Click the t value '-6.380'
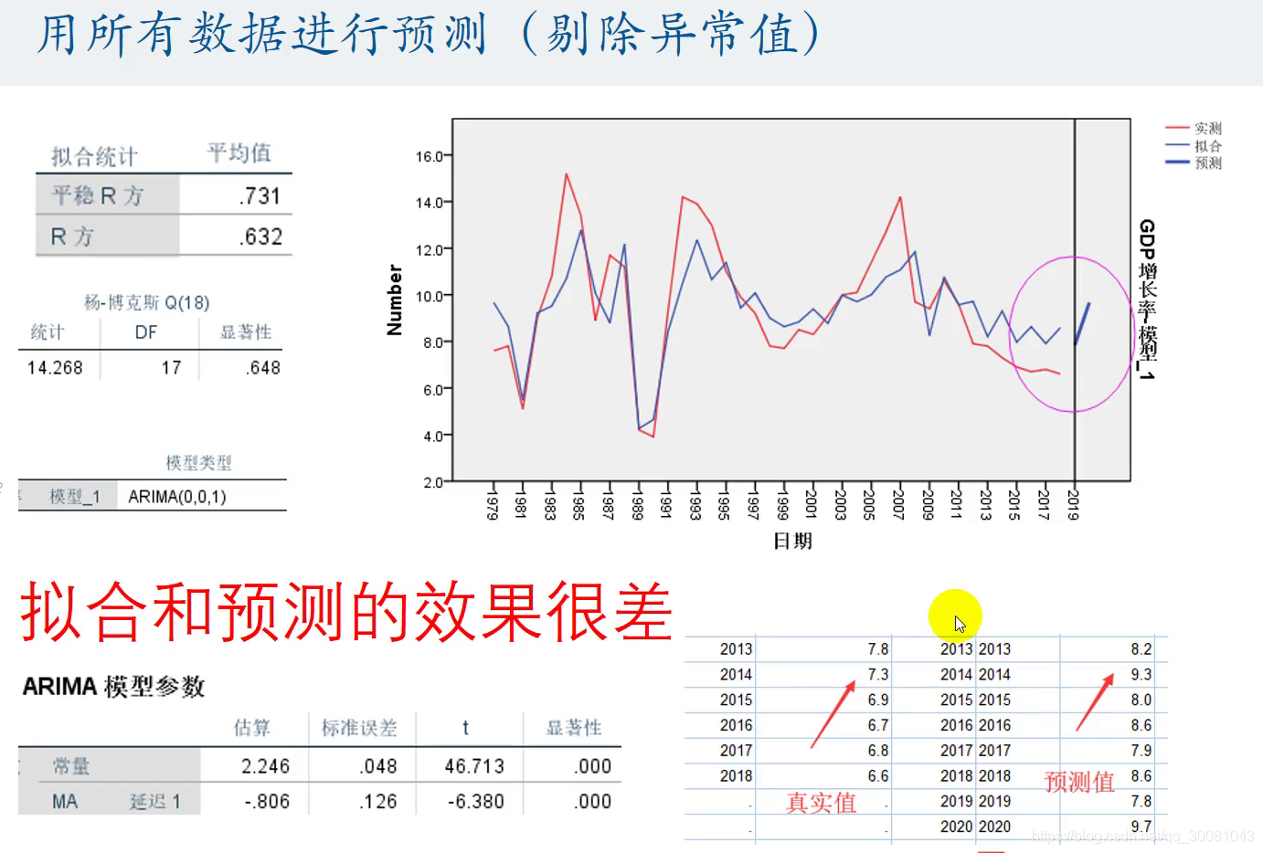This screenshot has height=853, width=1263. (x=475, y=802)
